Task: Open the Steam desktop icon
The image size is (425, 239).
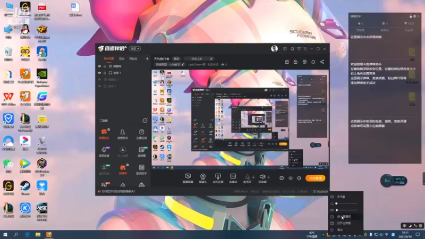Action: click(25, 188)
